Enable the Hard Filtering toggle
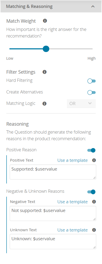Image resolution: width=102 pixels, height=264 pixels. [x=92, y=81]
